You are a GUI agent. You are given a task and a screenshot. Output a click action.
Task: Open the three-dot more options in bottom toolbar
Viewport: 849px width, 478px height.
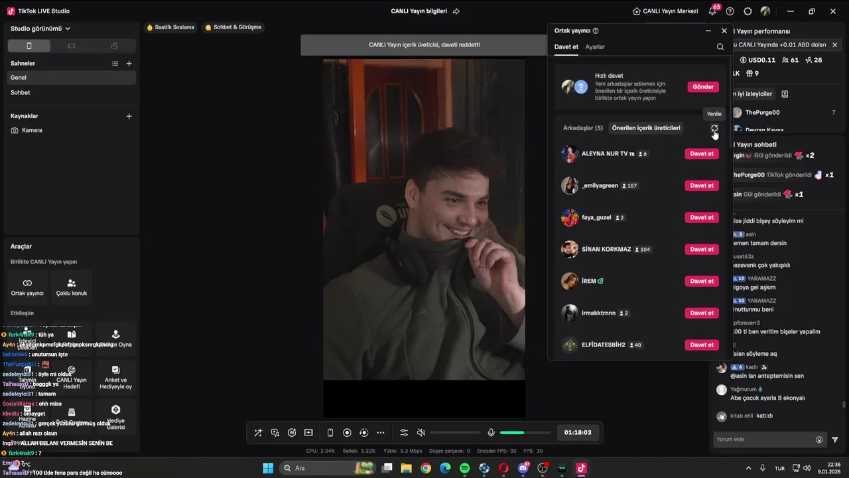(381, 432)
